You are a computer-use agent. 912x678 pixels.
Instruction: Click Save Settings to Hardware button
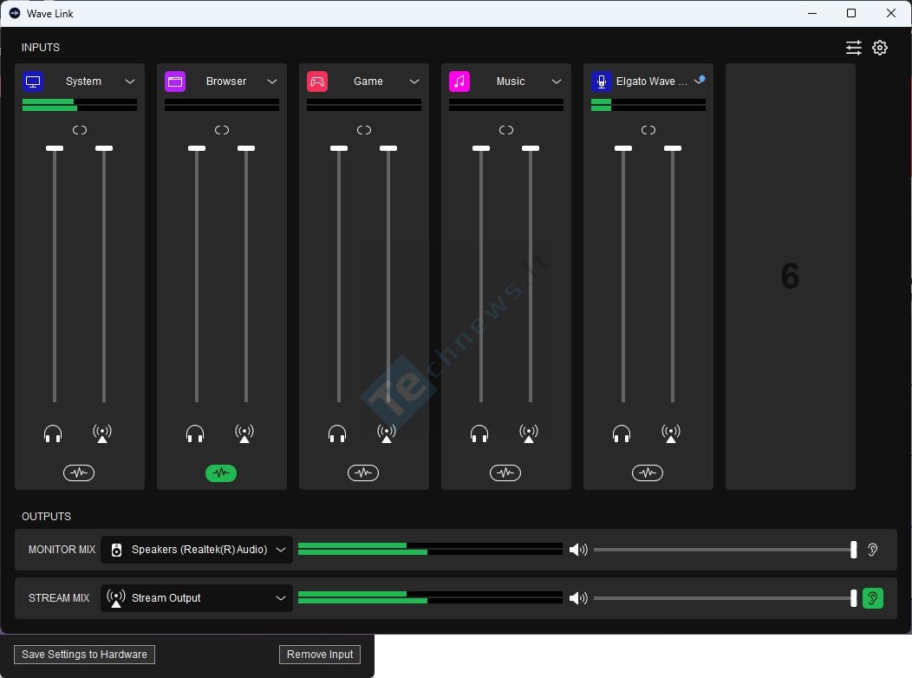[x=84, y=655]
